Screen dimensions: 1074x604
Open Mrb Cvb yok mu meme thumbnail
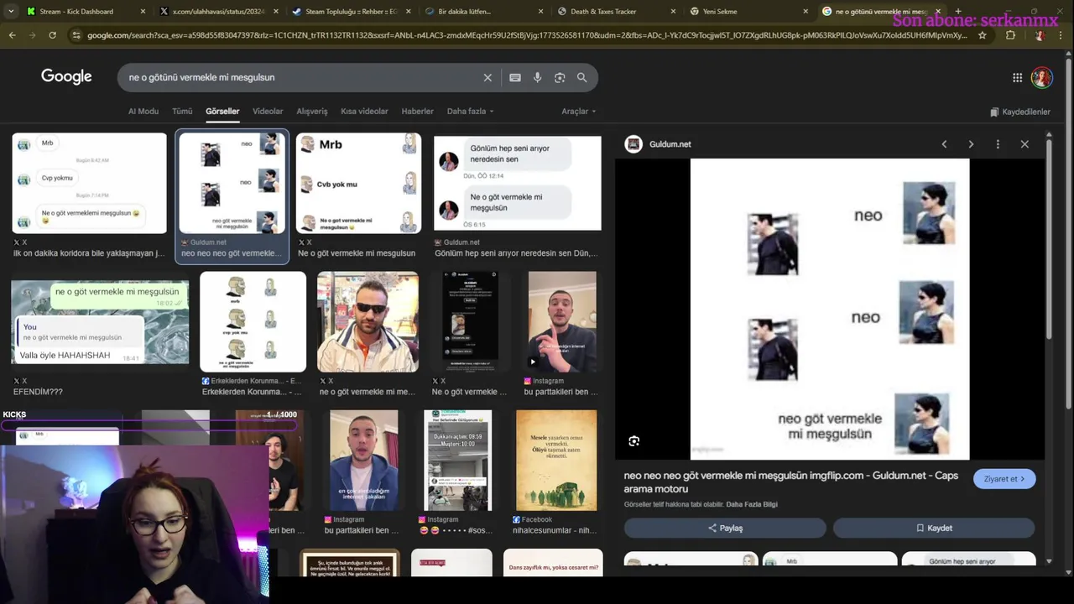point(358,183)
